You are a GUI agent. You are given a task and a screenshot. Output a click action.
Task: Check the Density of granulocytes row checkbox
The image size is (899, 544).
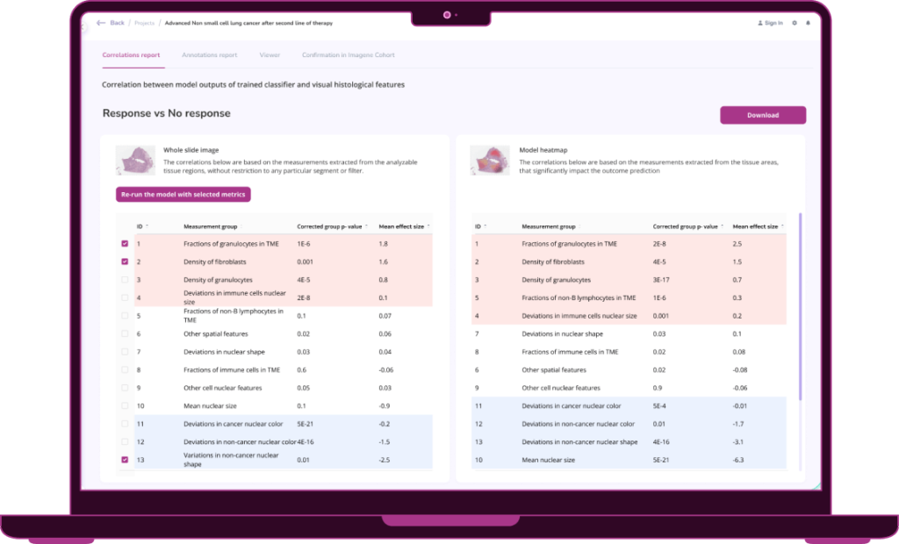125,280
